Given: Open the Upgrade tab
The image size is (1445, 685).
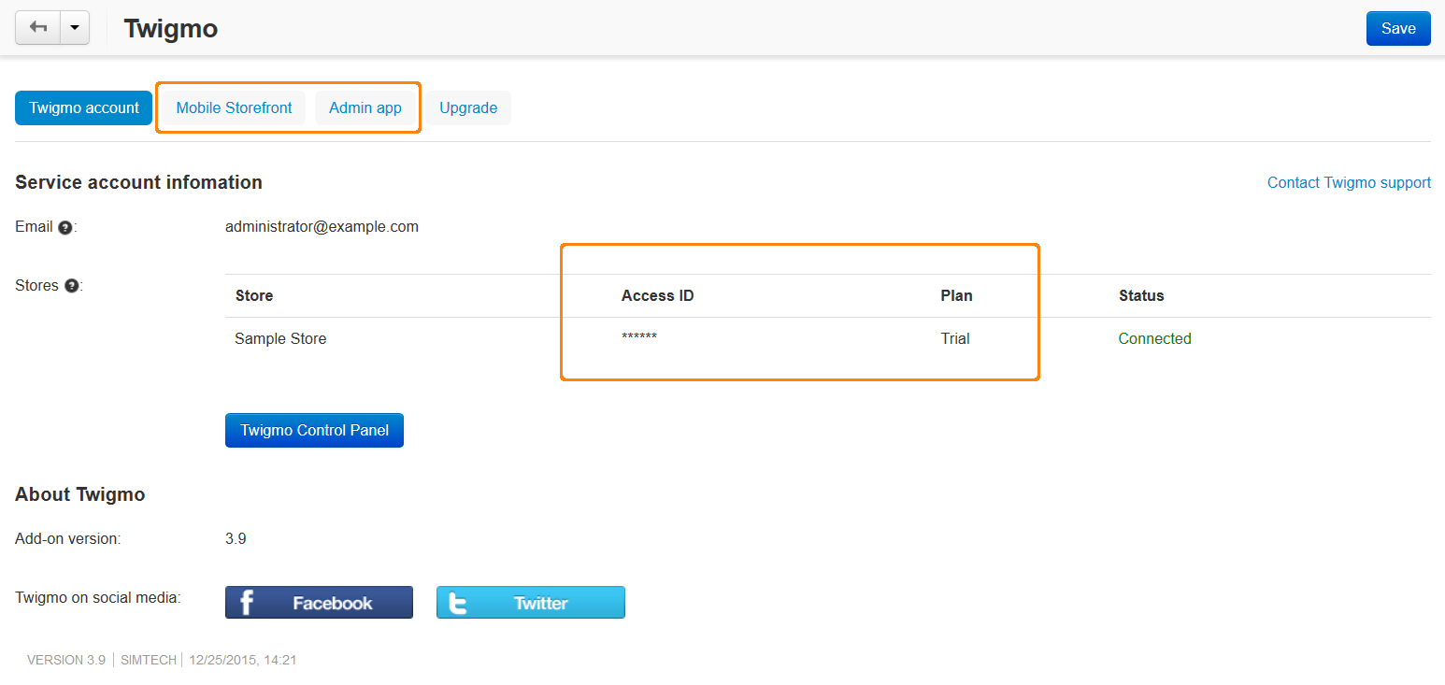Looking at the screenshot, I should (x=468, y=107).
